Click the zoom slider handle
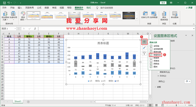The height and width of the screenshot is (107, 196). (176, 105)
